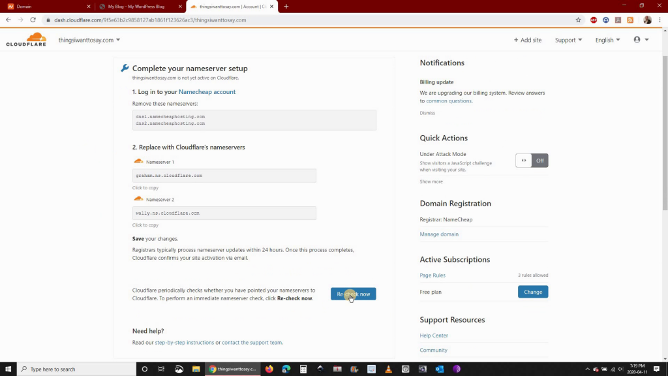This screenshot has height=376, width=668.
Task: Open the Community link
Action: click(x=433, y=350)
